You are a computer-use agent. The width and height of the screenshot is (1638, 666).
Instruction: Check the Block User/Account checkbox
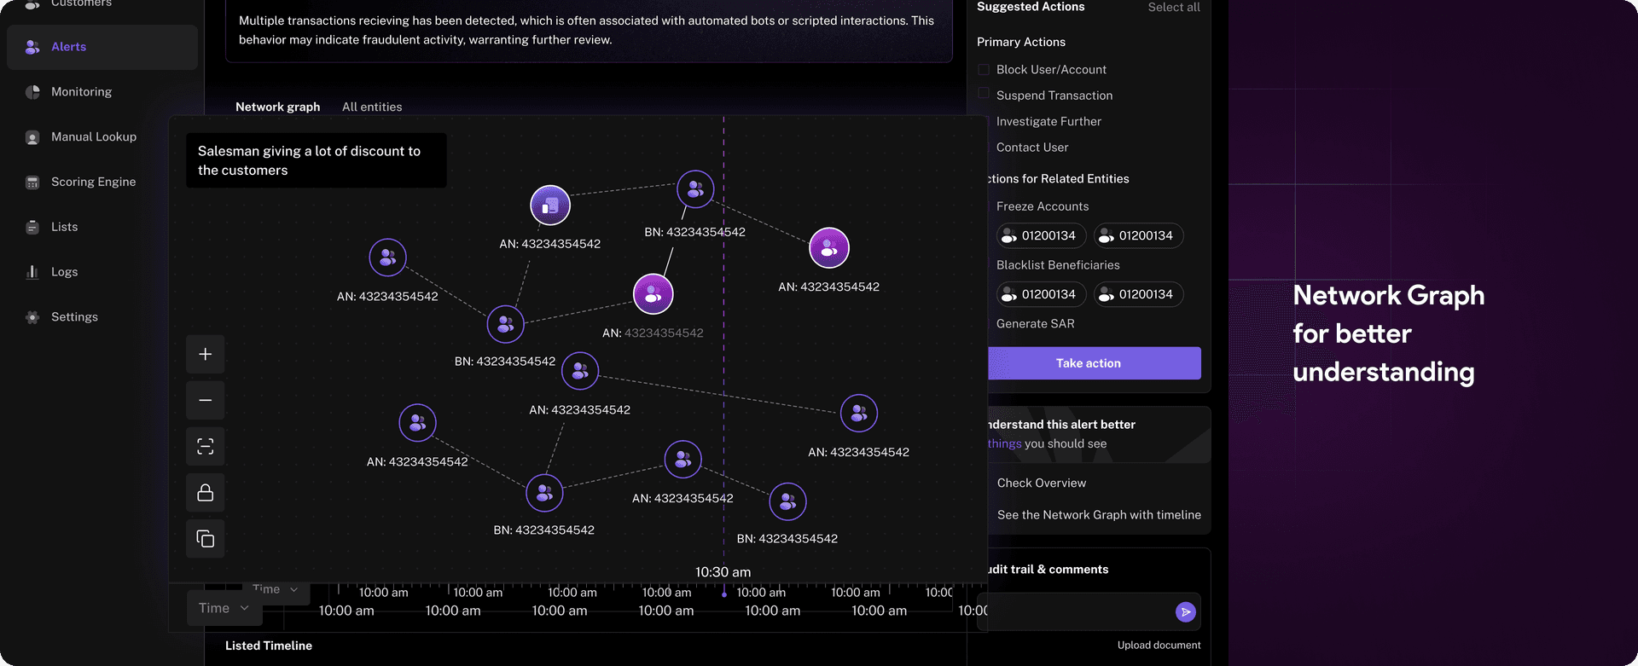(x=984, y=69)
